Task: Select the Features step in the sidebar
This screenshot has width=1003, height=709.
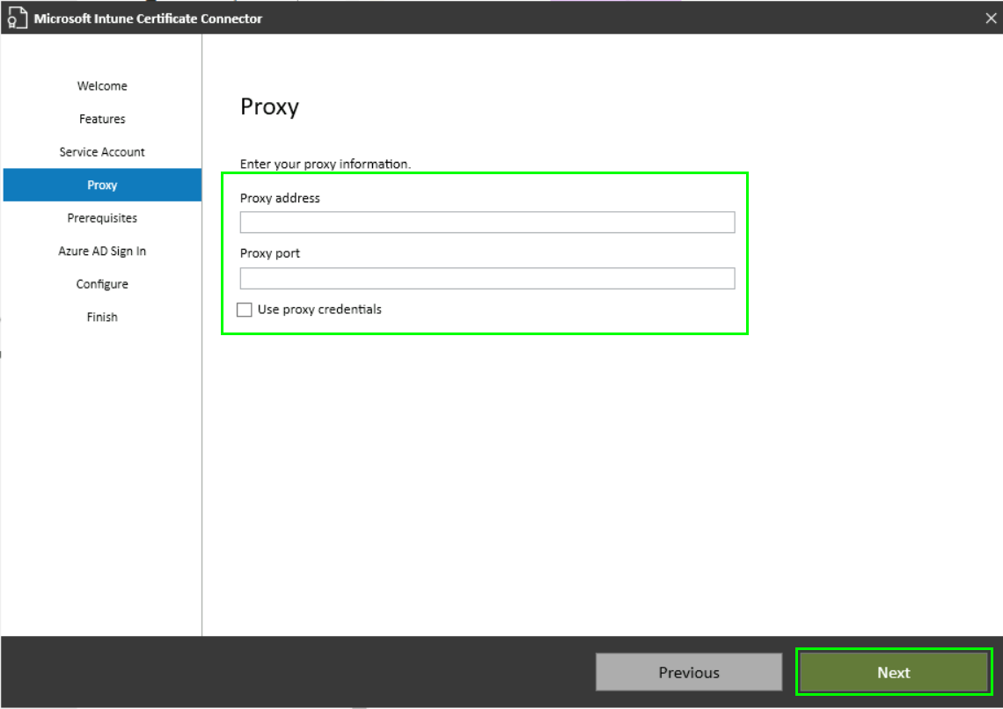Action: (x=102, y=119)
